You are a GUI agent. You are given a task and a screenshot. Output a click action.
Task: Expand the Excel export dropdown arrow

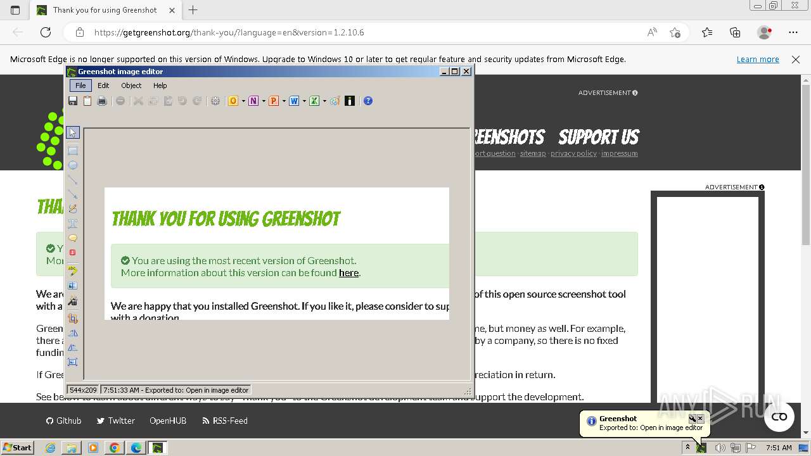coord(324,101)
